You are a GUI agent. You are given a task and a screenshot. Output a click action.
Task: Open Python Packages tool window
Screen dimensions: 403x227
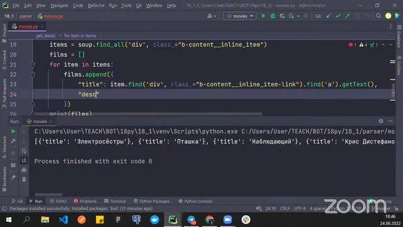pyautogui.click(x=152, y=201)
